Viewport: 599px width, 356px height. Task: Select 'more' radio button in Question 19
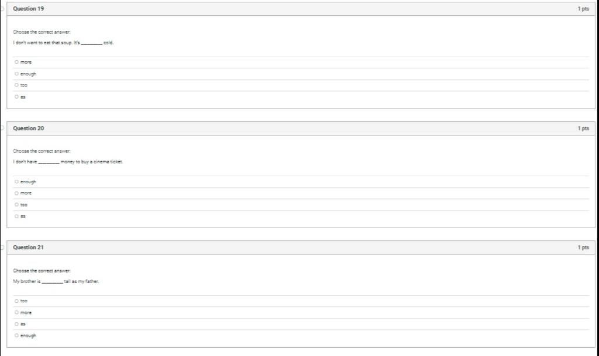pyautogui.click(x=16, y=62)
